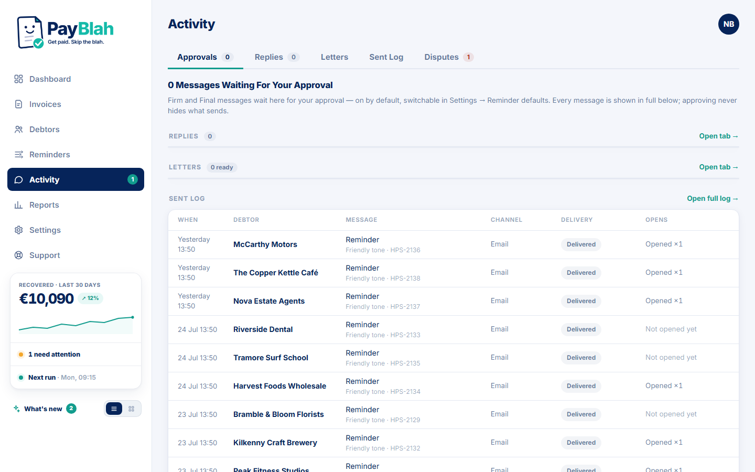
Task: Click the DELIVERY column header
Action: [x=577, y=220]
